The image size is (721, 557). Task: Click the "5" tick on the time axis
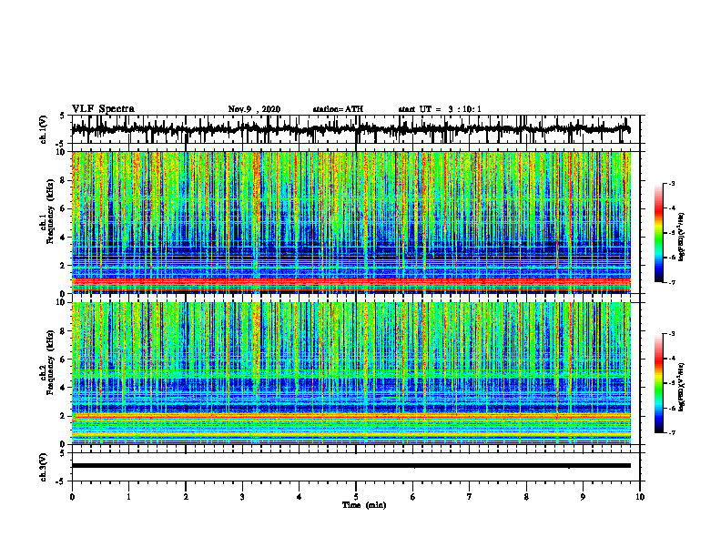tap(356, 497)
